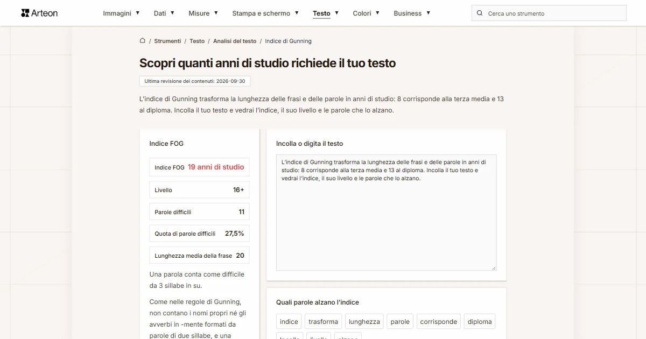The height and width of the screenshot is (339, 646).
Task: Expand the arrow next to Colori
Action: [377, 13]
